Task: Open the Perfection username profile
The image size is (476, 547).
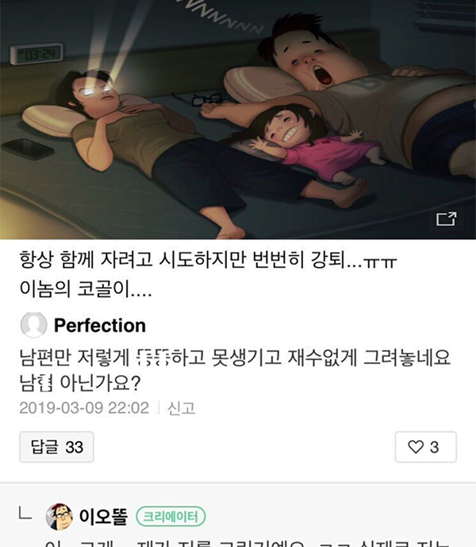Action: (x=100, y=326)
